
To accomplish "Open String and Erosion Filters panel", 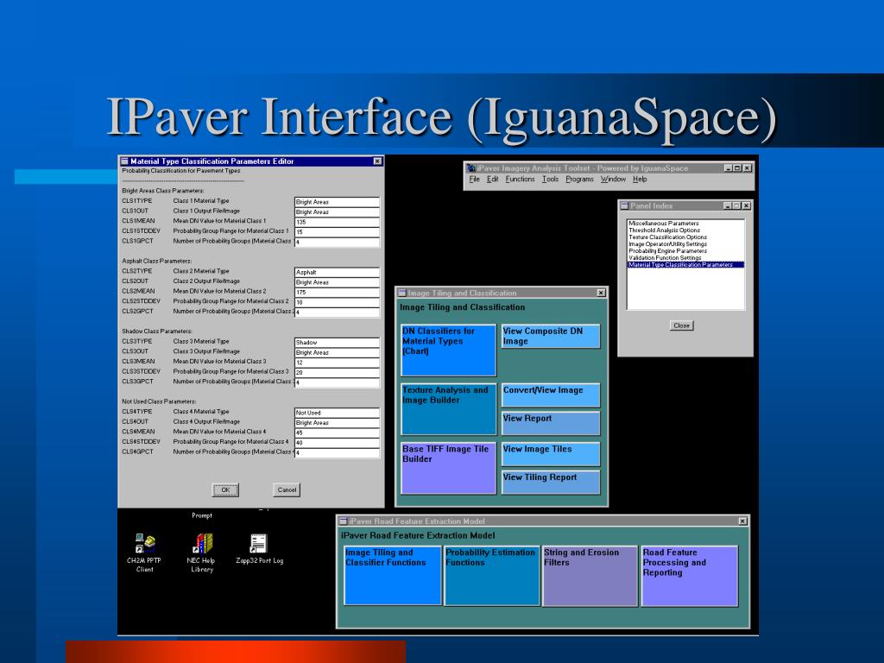I will point(590,576).
